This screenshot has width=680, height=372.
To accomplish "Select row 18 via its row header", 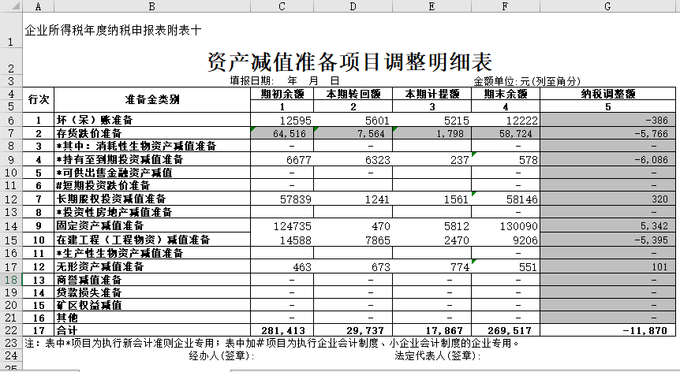I will click(11, 280).
